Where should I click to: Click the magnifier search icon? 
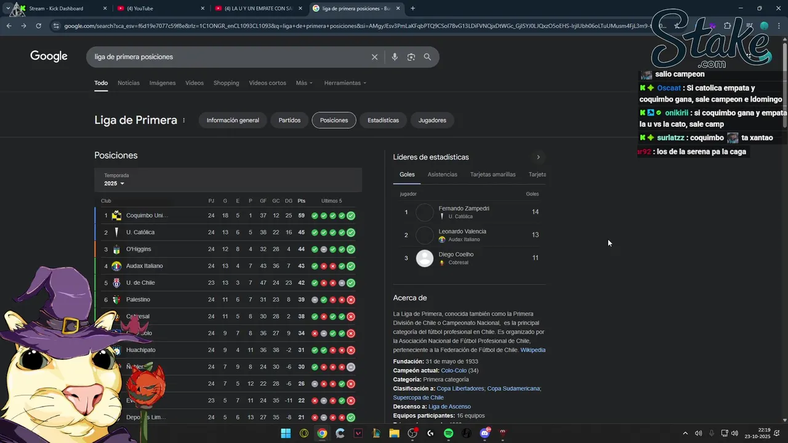click(427, 57)
